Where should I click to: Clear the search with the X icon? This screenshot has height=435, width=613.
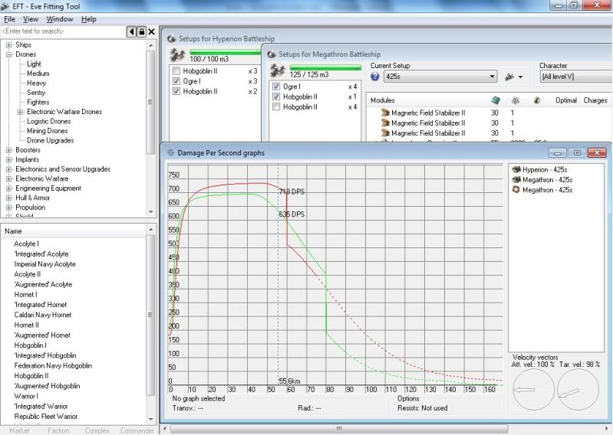tap(151, 31)
